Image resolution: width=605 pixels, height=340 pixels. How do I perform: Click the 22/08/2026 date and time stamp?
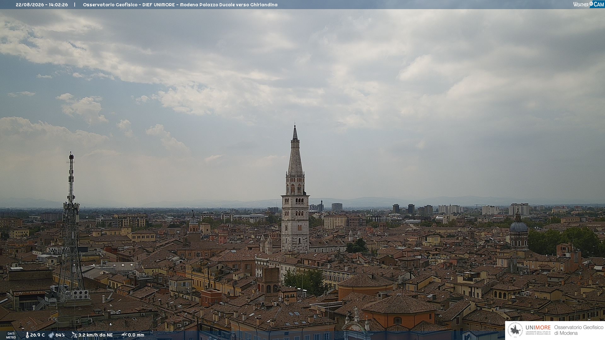42,5
